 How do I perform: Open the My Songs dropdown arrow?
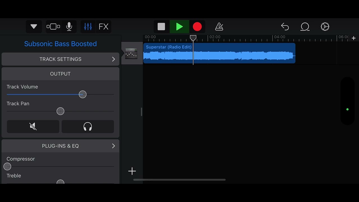34,27
